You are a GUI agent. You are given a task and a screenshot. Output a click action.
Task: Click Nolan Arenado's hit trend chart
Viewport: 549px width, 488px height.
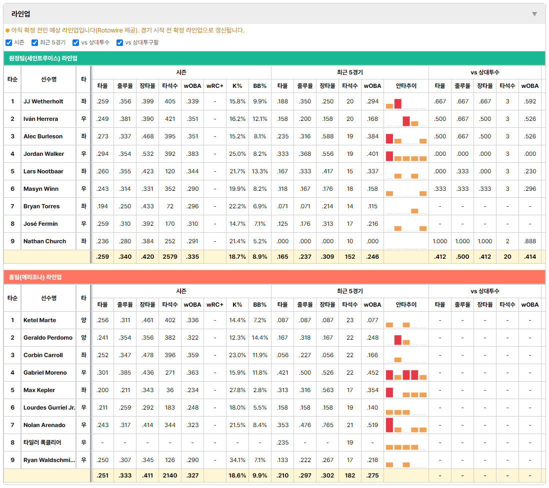click(x=406, y=426)
